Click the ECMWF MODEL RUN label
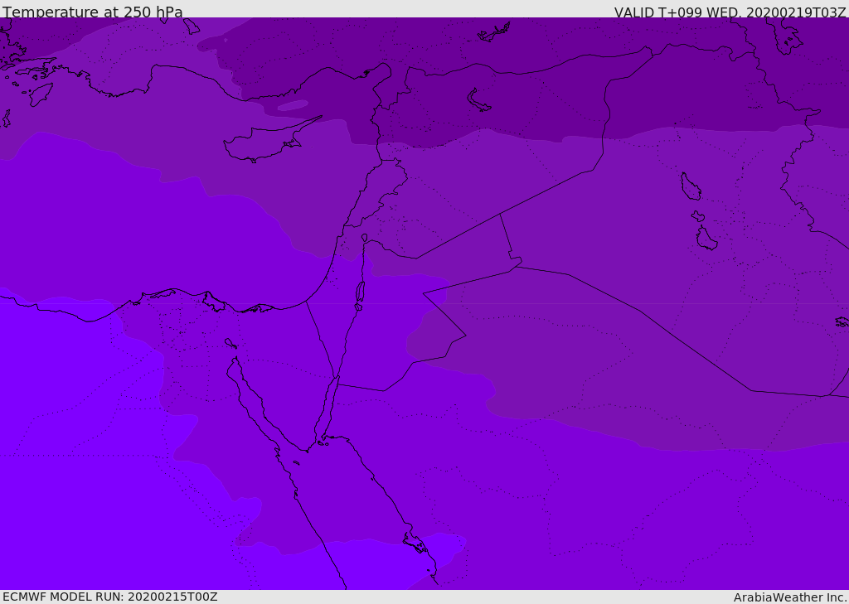The image size is (849, 604). click(x=110, y=597)
